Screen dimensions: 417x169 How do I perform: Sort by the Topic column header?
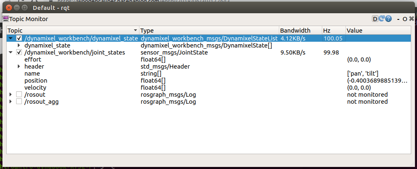(x=73, y=31)
